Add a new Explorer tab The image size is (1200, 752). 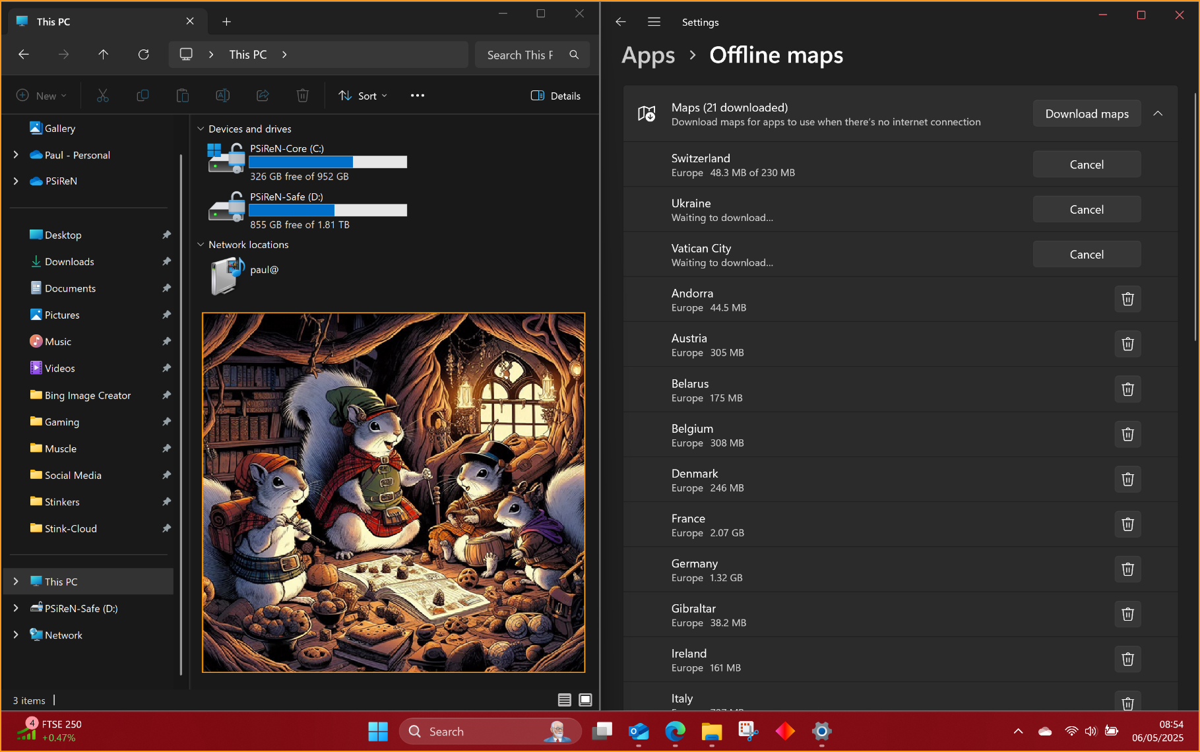[226, 22]
